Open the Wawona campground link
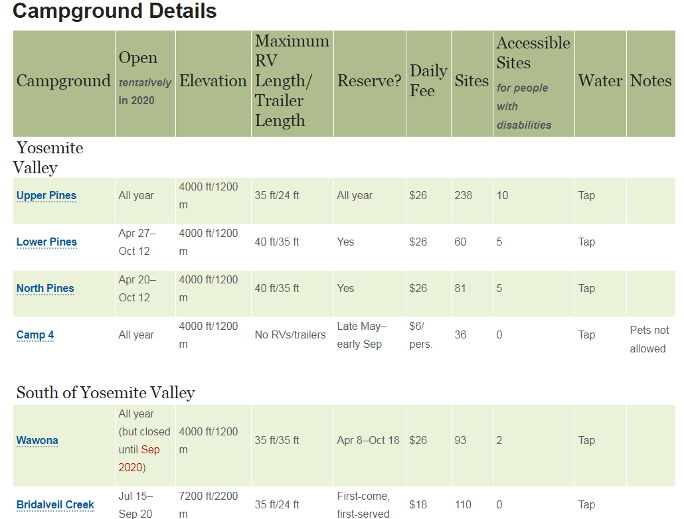Image resolution: width=684 pixels, height=519 pixels. (37, 441)
